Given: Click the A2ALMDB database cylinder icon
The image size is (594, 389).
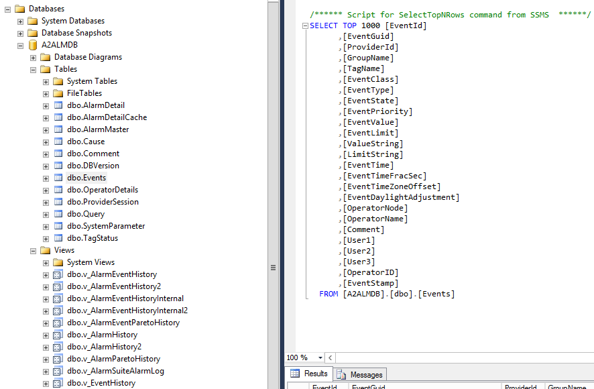Looking at the screenshot, I should pyautogui.click(x=32, y=45).
